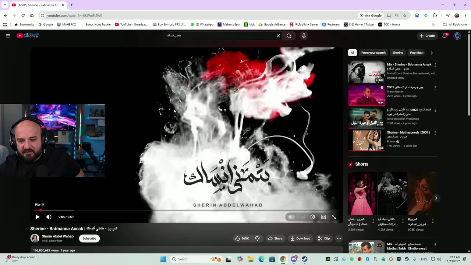Open the Mix - Sherine - Batmanna Ansak thumbnail
471x265 pixels.
click(366, 73)
